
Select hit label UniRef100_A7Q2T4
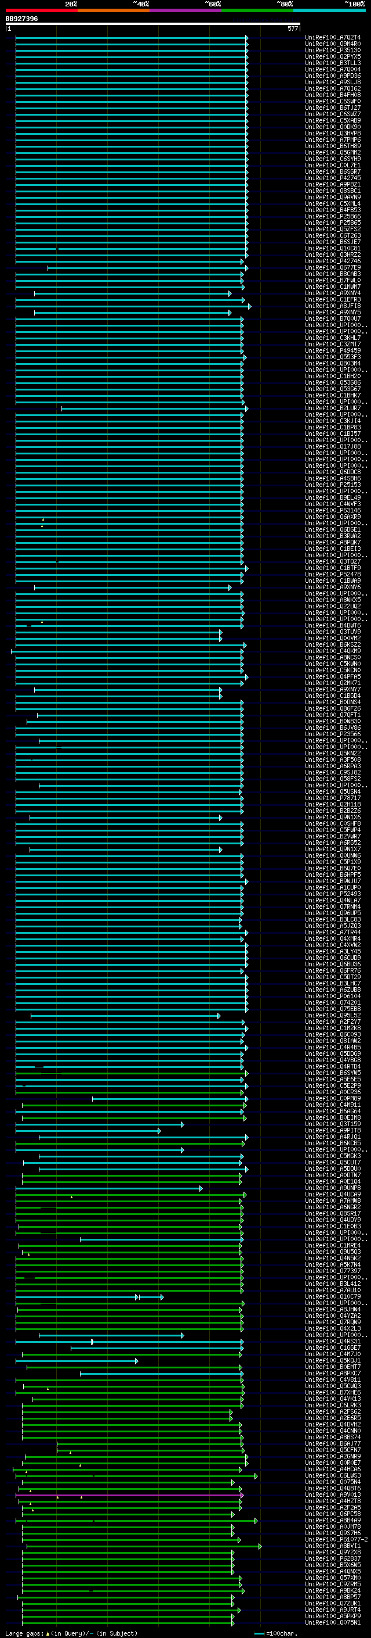pyautogui.click(x=333, y=38)
